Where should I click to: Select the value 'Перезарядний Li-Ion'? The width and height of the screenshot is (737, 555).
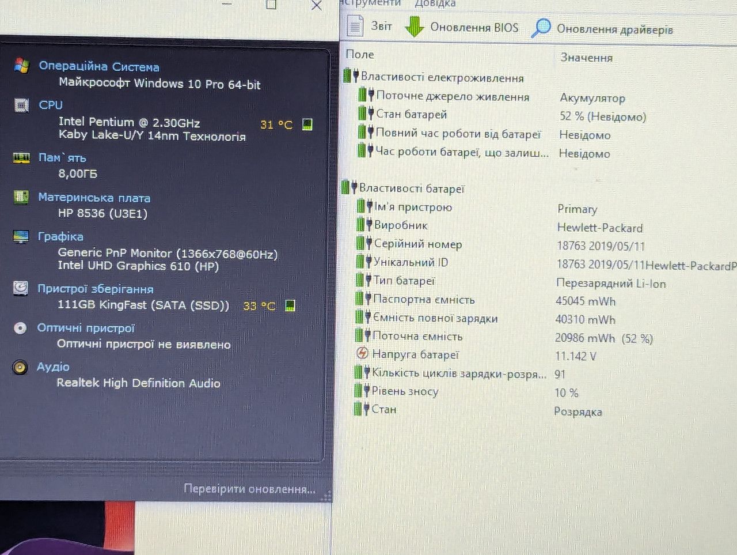[x=611, y=283]
